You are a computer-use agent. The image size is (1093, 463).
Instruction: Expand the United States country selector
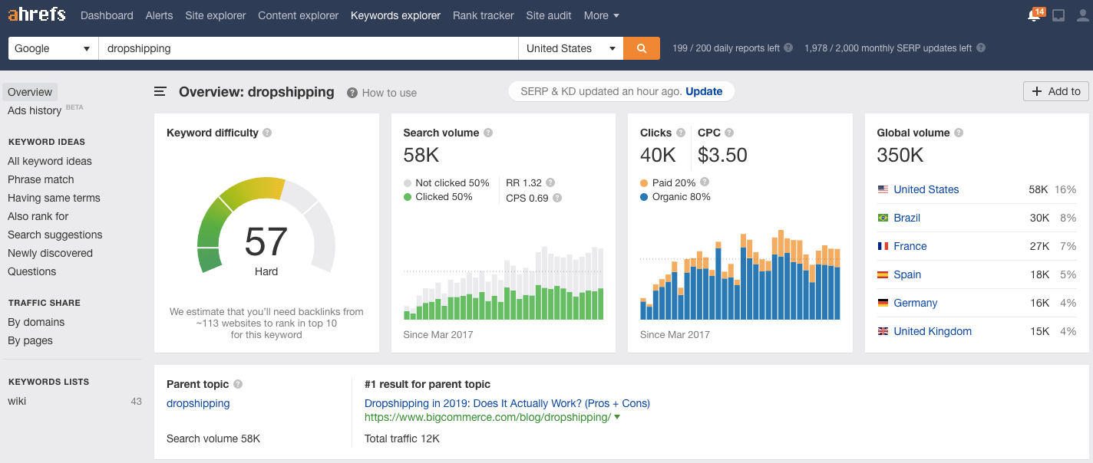click(570, 48)
